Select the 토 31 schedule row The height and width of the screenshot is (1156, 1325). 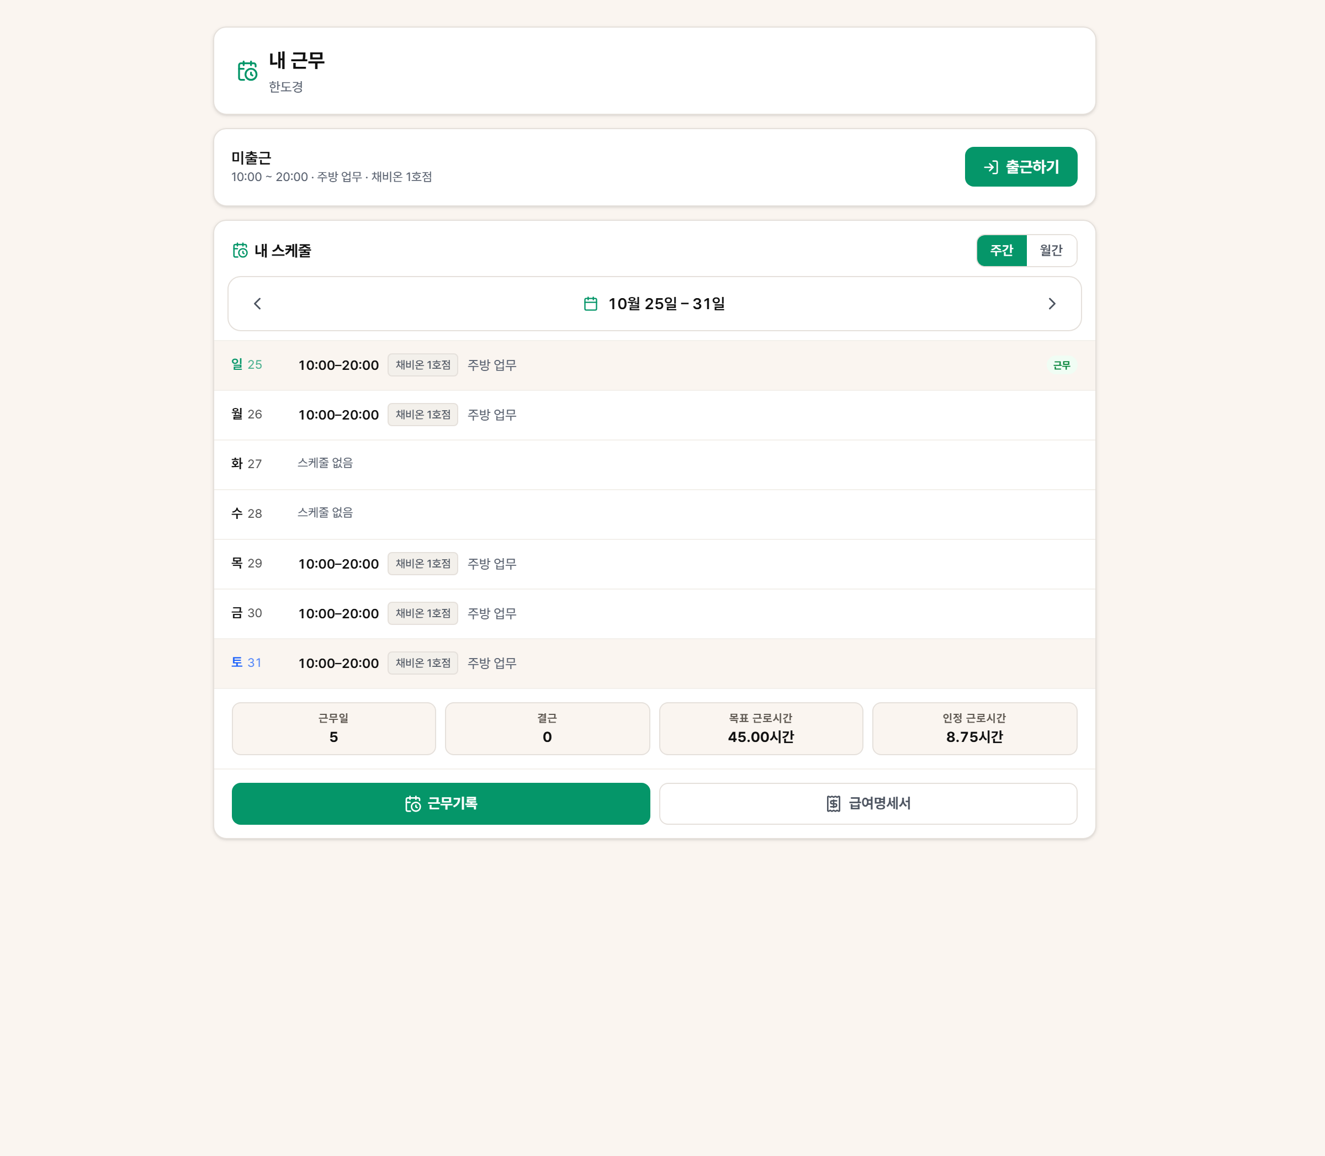tap(654, 663)
